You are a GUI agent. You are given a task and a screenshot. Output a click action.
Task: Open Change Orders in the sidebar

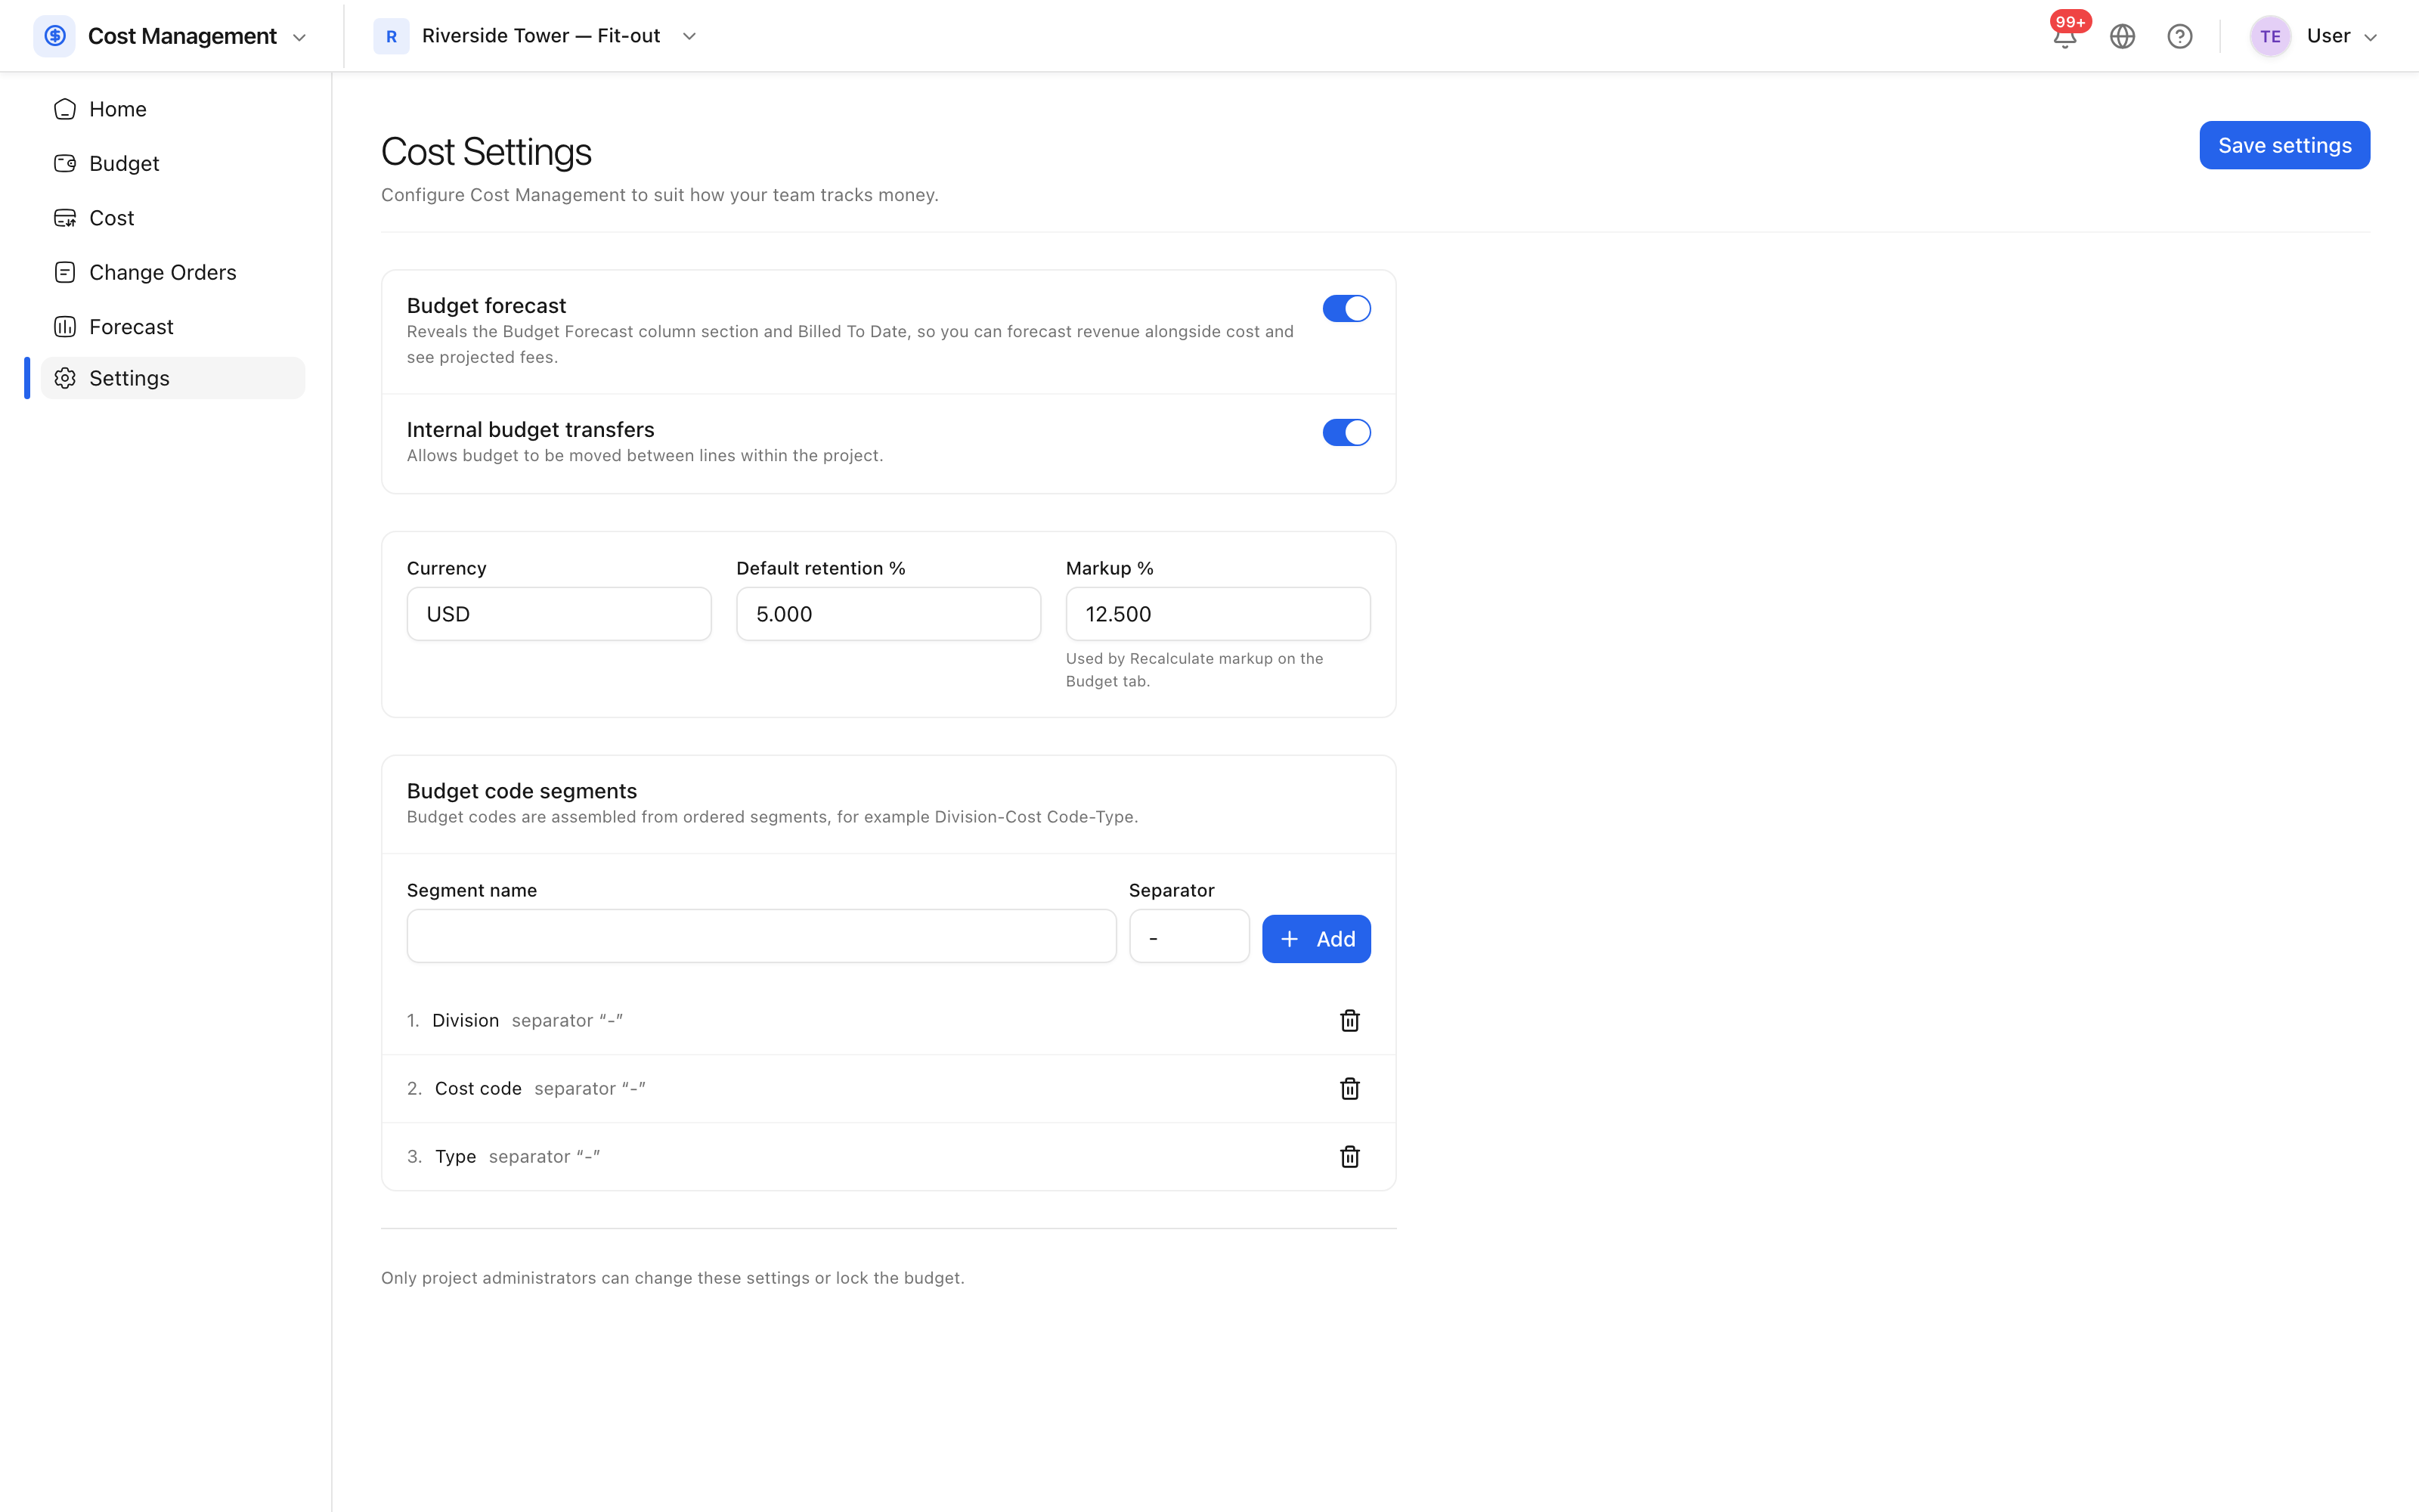coord(172,272)
